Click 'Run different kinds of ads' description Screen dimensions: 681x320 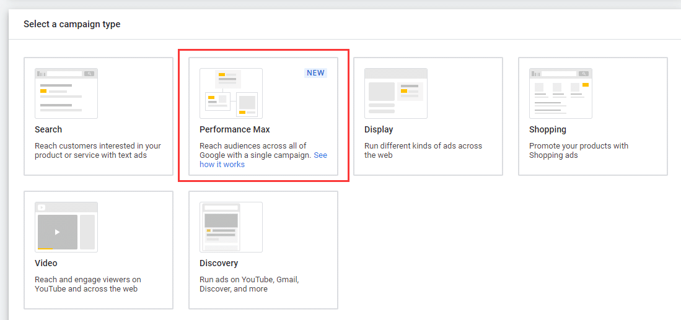point(423,150)
